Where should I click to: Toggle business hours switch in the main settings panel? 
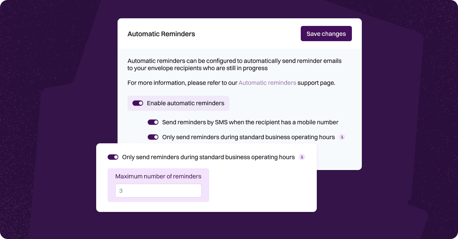pyautogui.click(x=153, y=137)
